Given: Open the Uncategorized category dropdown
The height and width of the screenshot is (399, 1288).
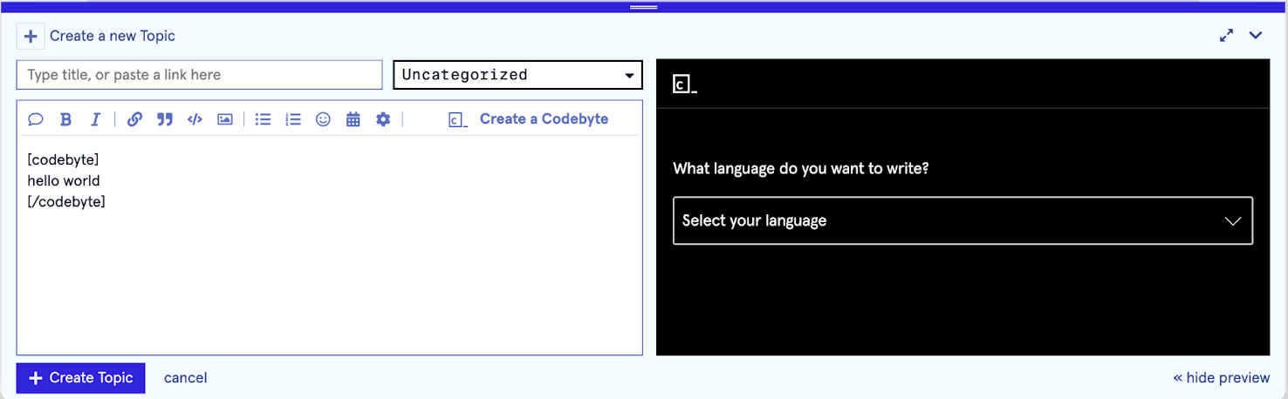Looking at the screenshot, I should 517,75.
